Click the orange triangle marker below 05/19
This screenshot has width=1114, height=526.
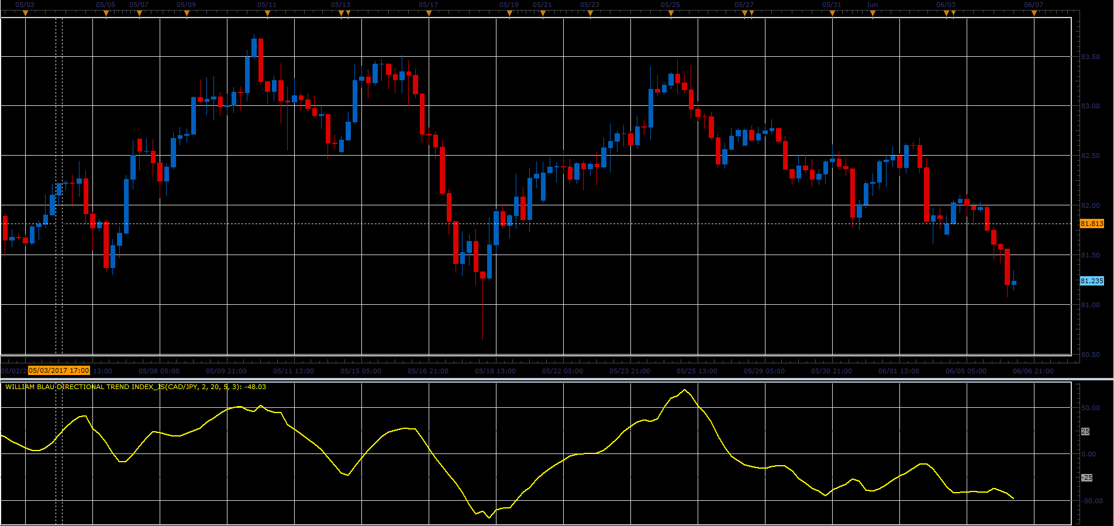tap(509, 13)
